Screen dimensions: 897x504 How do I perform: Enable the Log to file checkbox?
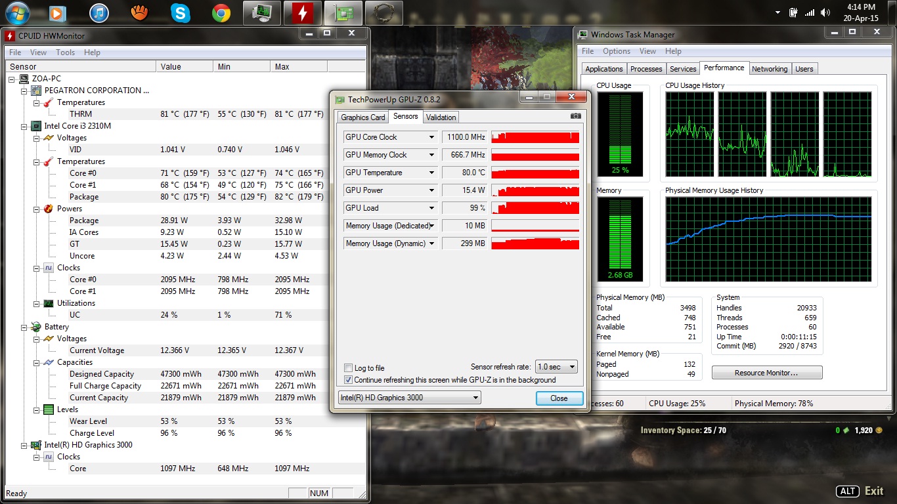tap(349, 368)
